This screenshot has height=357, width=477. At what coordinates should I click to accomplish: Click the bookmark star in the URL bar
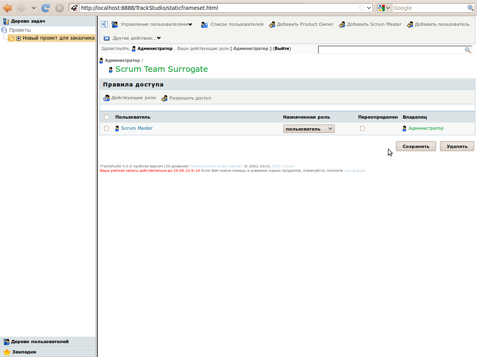(361, 8)
